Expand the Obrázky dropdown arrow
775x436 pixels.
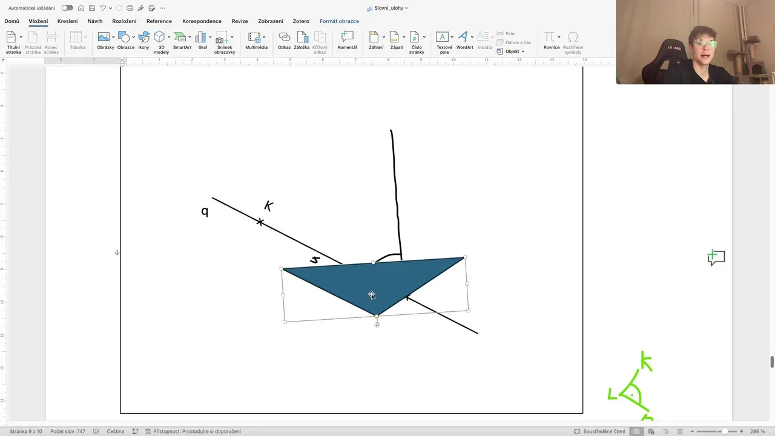click(x=114, y=37)
